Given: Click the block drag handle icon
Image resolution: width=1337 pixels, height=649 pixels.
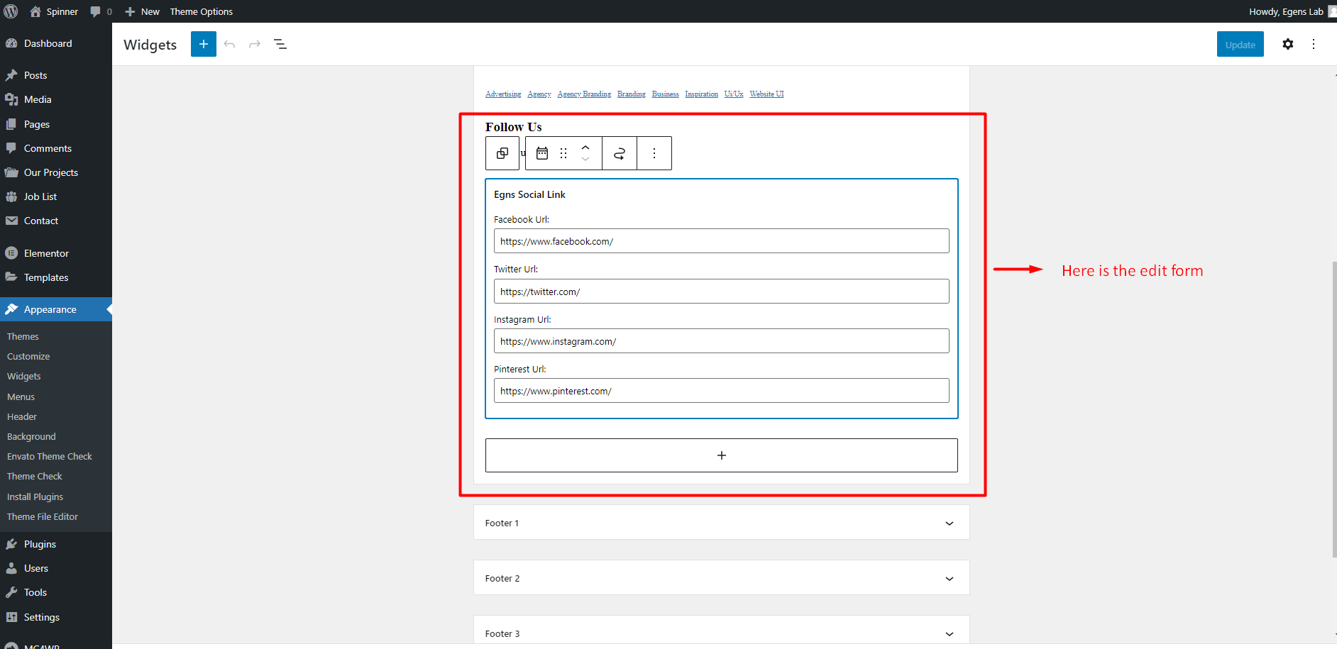Looking at the screenshot, I should pyautogui.click(x=563, y=153).
